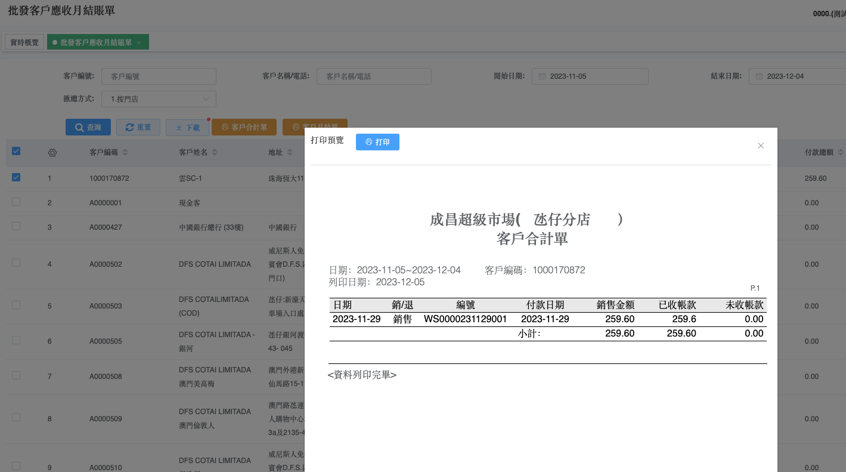
Task: Close the 批發客戶應收月結賬單 tab
Action: point(139,43)
